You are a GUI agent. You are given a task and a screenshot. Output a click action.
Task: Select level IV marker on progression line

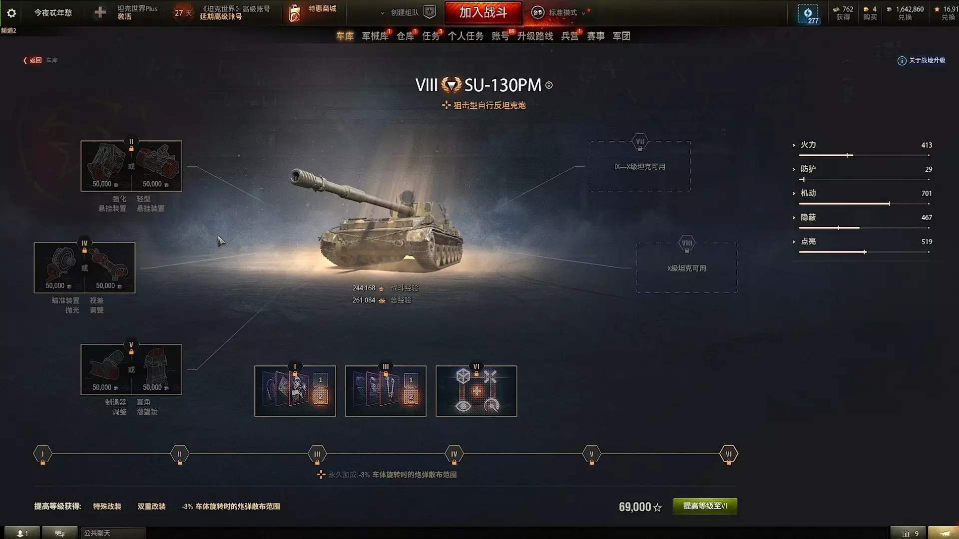pyautogui.click(x=454, y=454)
